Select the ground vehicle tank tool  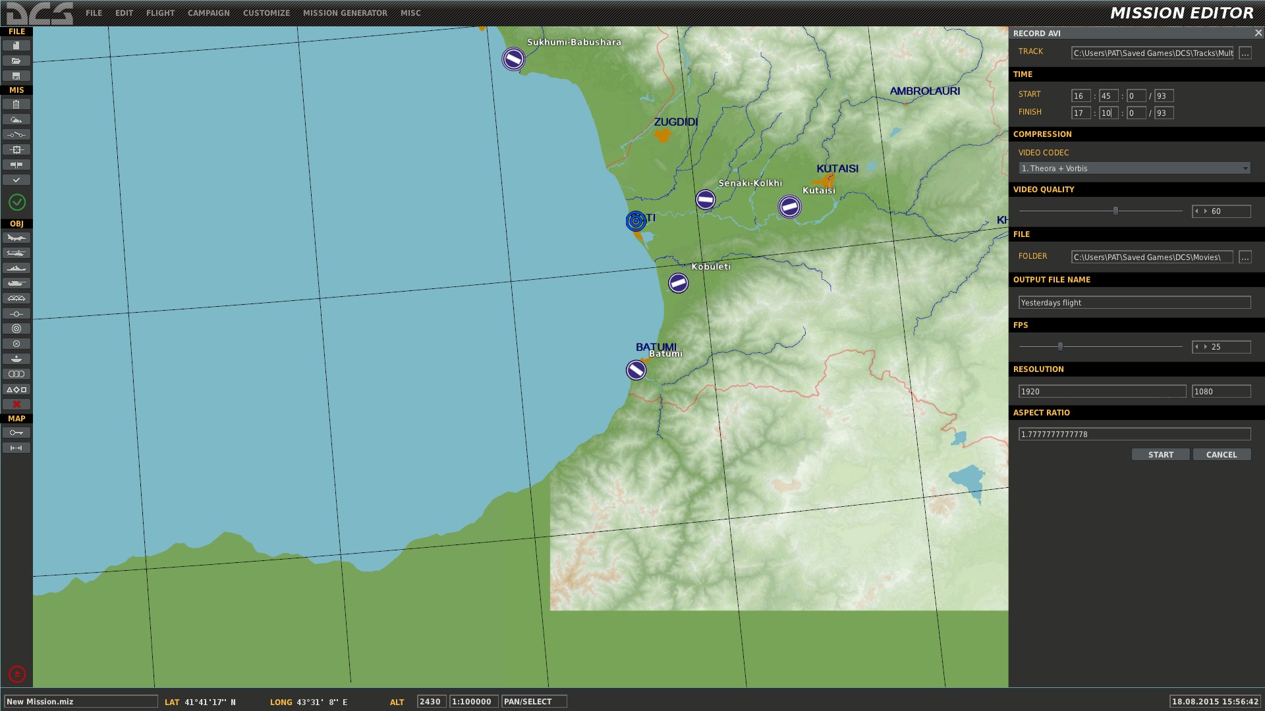click(16, 283)
